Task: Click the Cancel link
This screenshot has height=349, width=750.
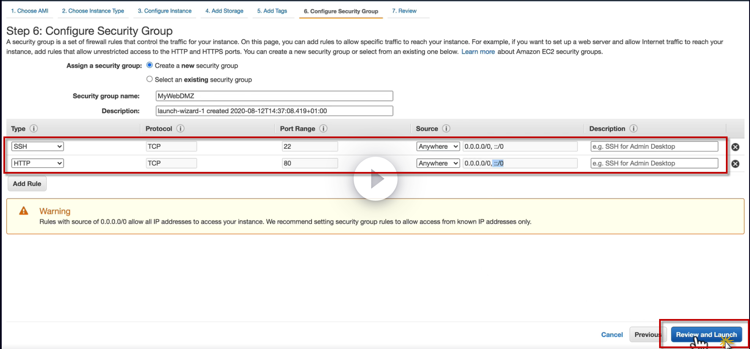Action: [x=612, y=335]
